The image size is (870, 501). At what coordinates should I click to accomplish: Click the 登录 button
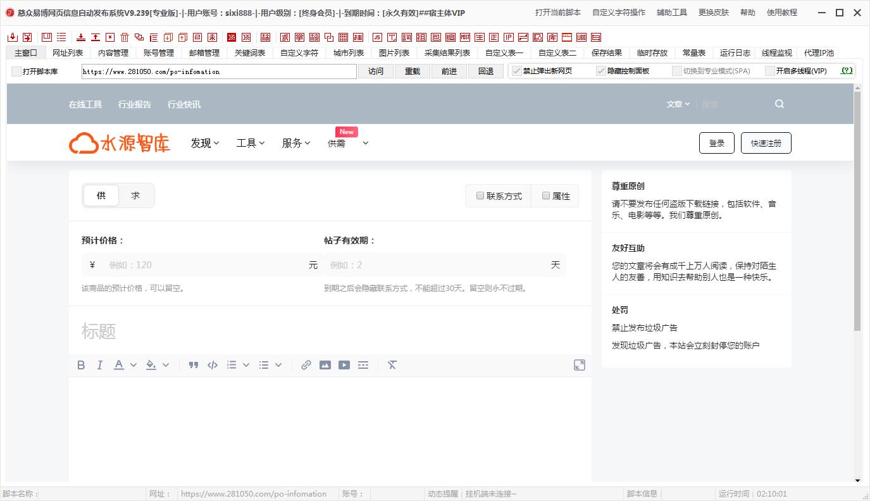[x=717, y=143]
